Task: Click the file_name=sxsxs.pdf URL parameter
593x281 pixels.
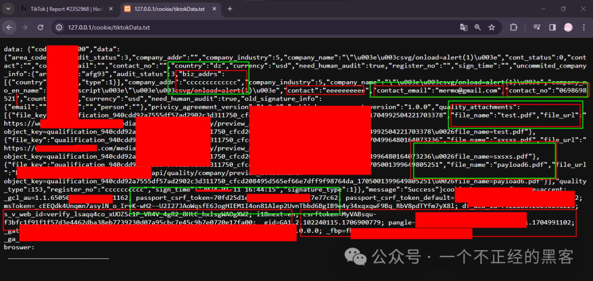Action: pyautogui.click(x=493, y=156)
